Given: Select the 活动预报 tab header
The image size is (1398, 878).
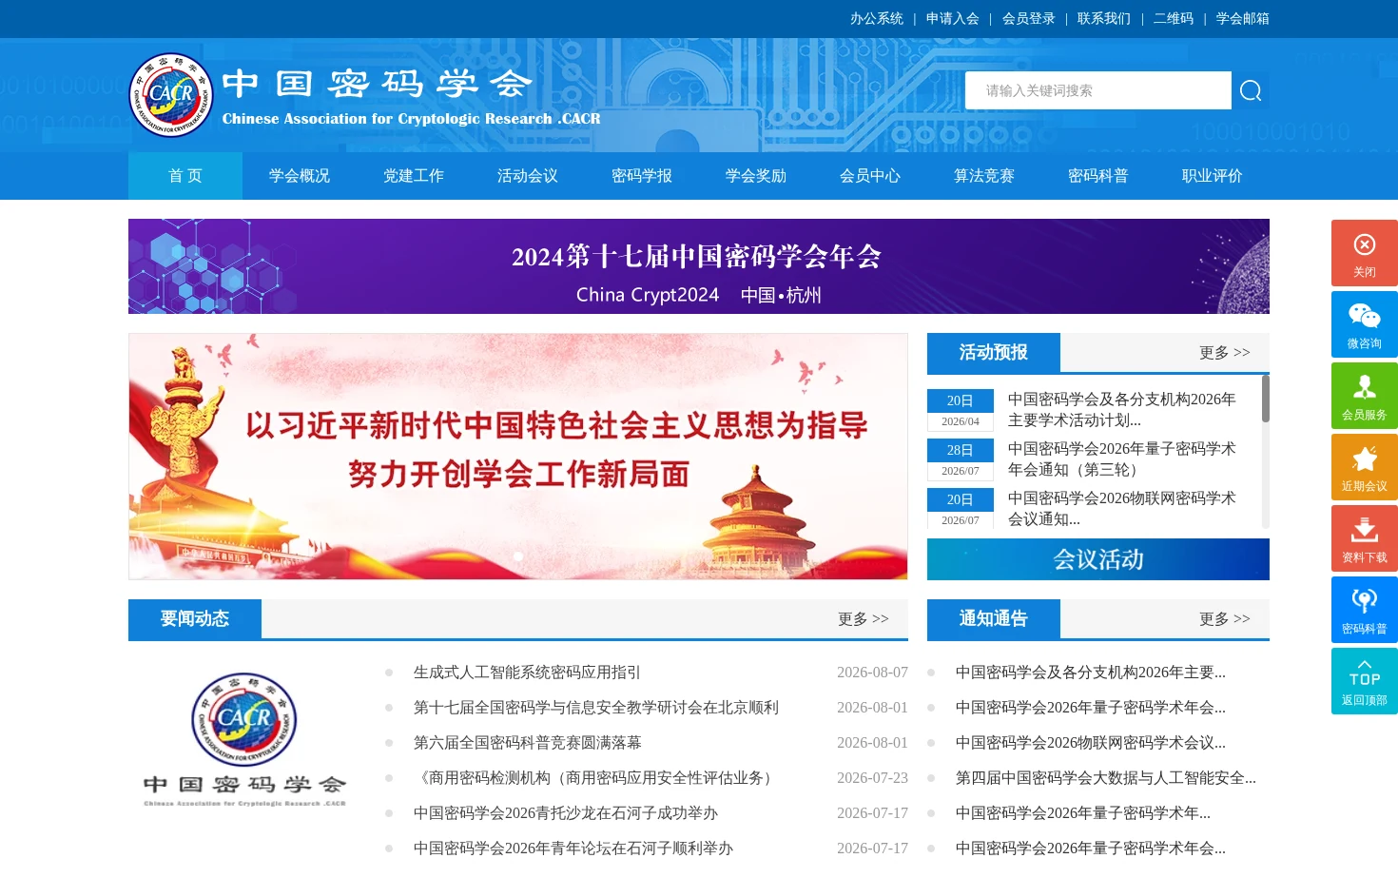Looking at the screenshot, I should 994,352.
